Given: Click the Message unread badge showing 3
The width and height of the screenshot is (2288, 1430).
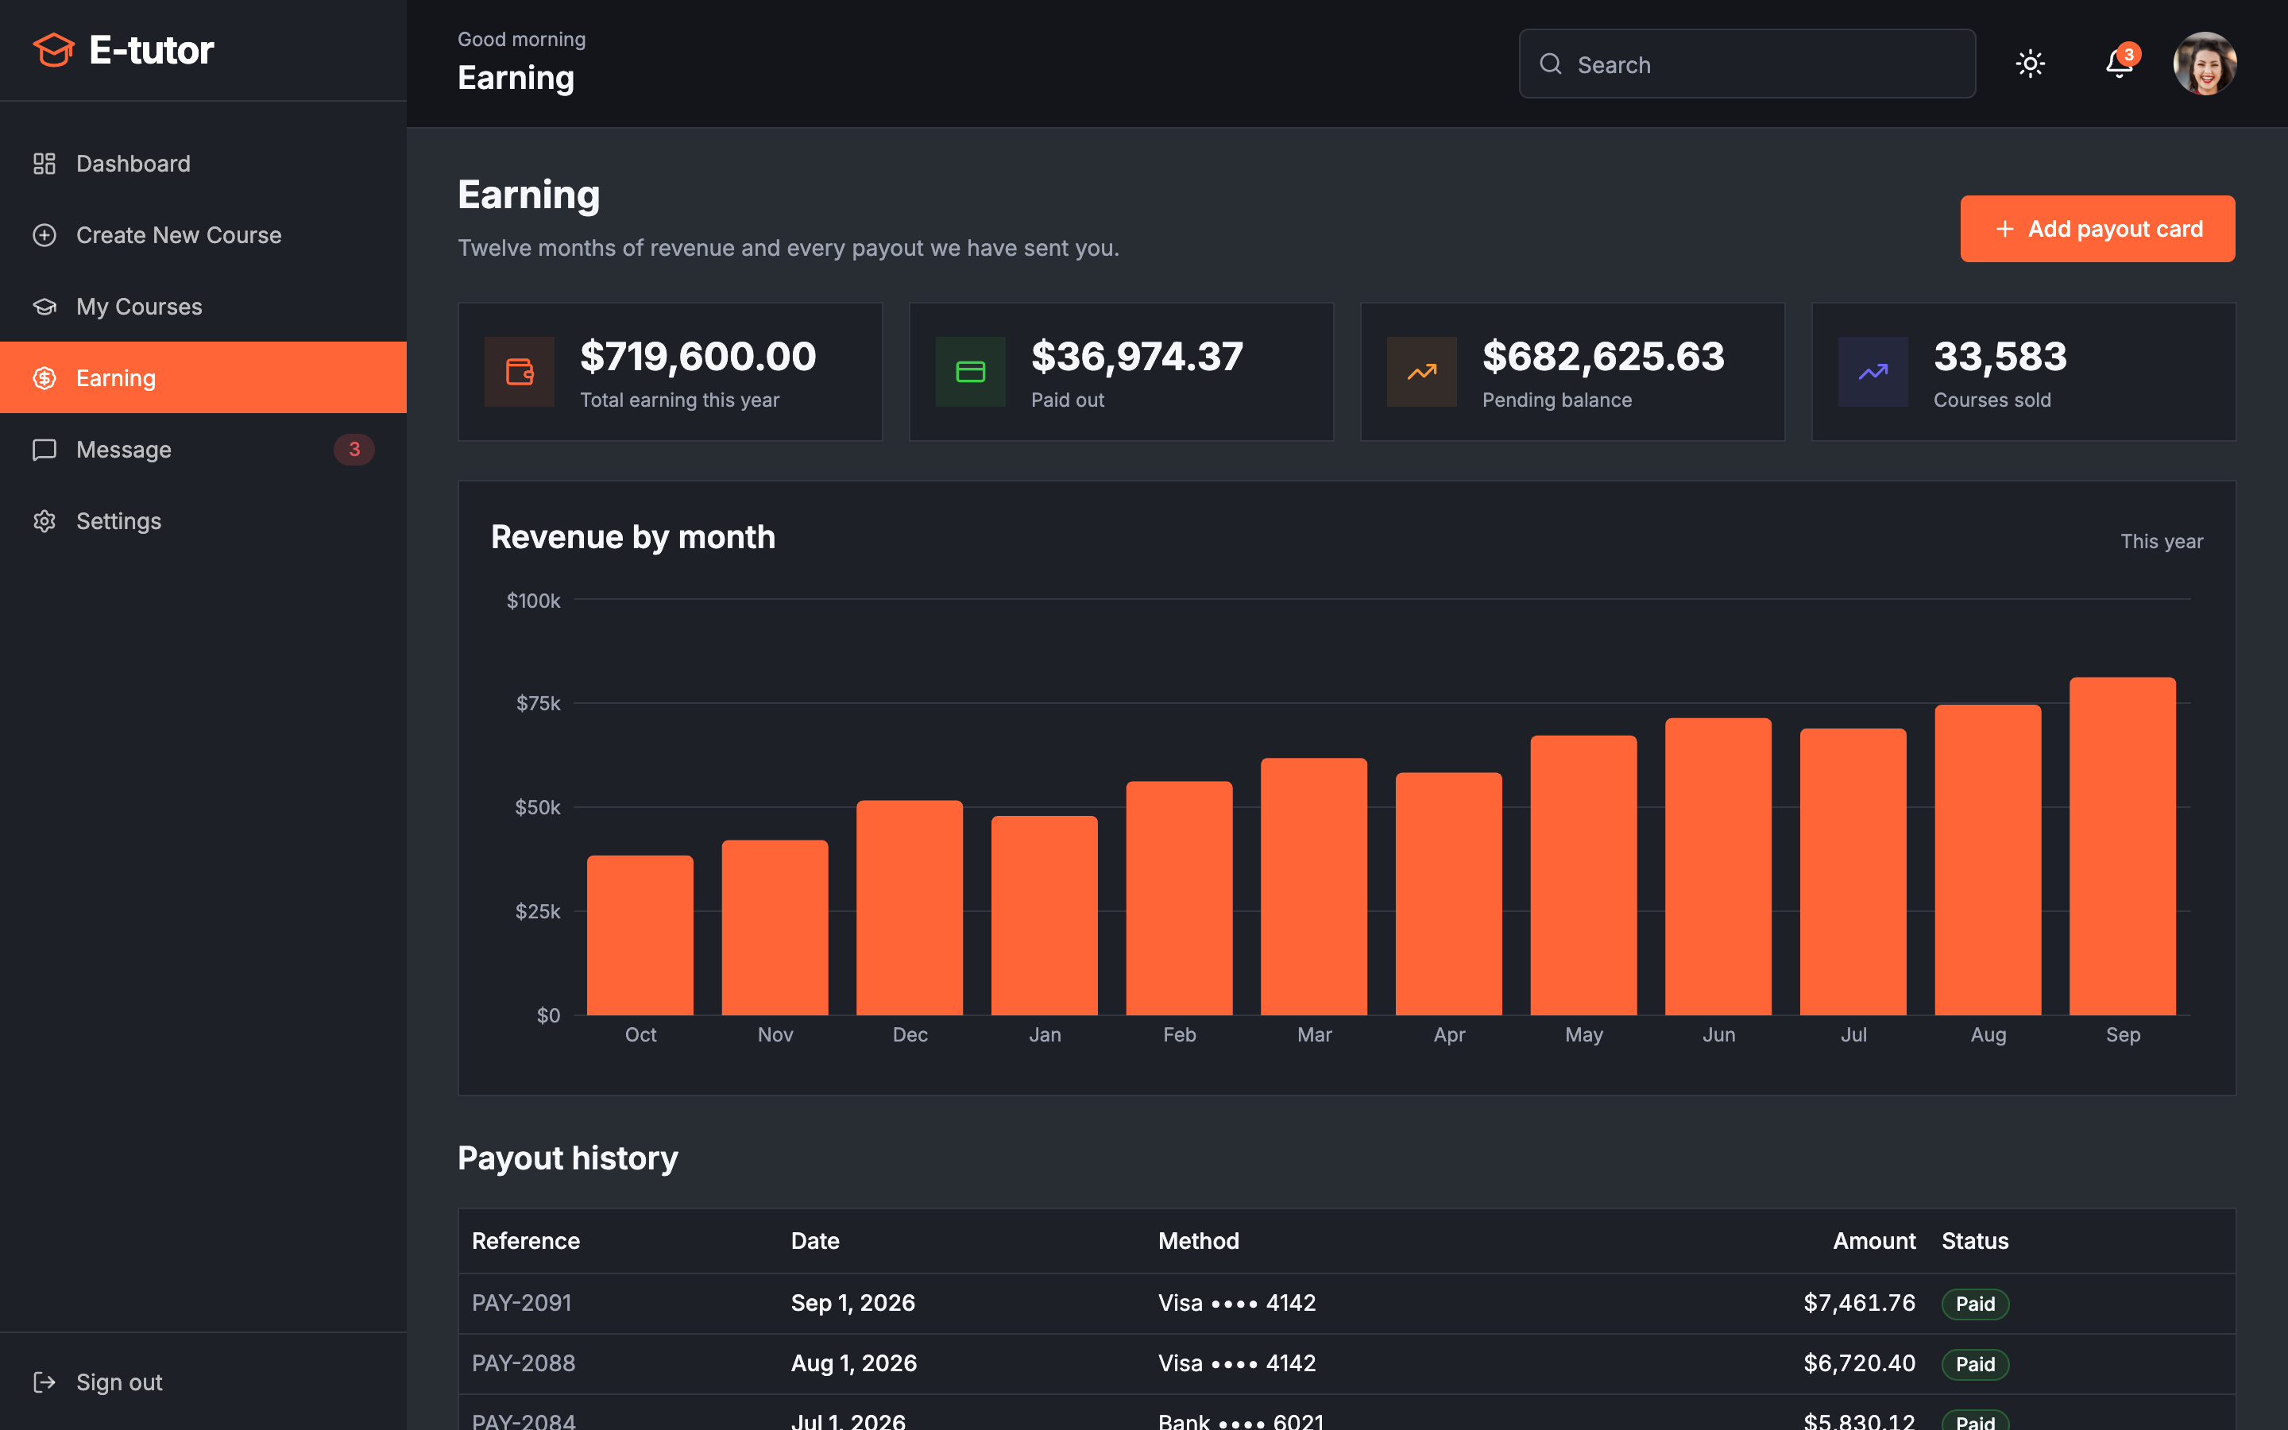Looking at the screenshot, I should pyautogui.click(x=354, y=449).
